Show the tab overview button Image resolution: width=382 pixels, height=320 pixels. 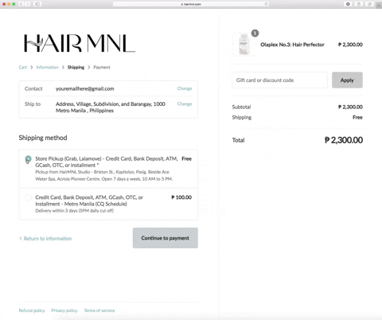[x=369, y=4]
